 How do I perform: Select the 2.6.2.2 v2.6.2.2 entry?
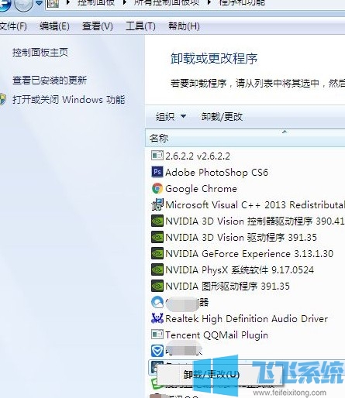pos(198,156)
